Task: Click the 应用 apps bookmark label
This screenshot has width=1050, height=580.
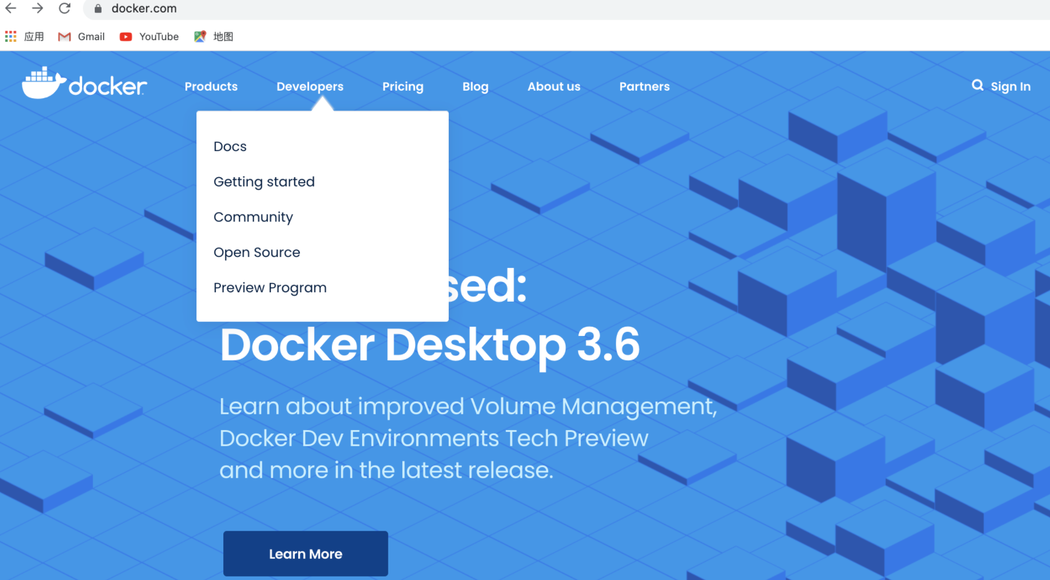Action: (34, 37)
